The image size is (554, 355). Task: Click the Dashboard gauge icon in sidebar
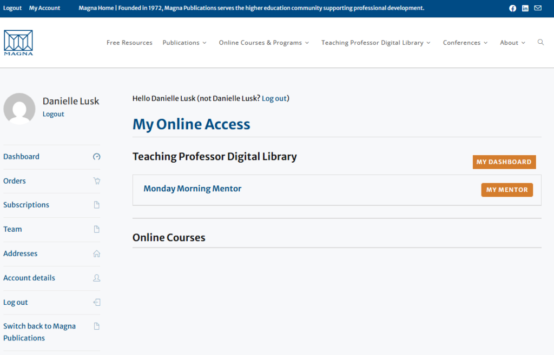click(x=96, y=157)
